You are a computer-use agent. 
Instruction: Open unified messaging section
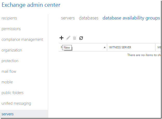16,103
